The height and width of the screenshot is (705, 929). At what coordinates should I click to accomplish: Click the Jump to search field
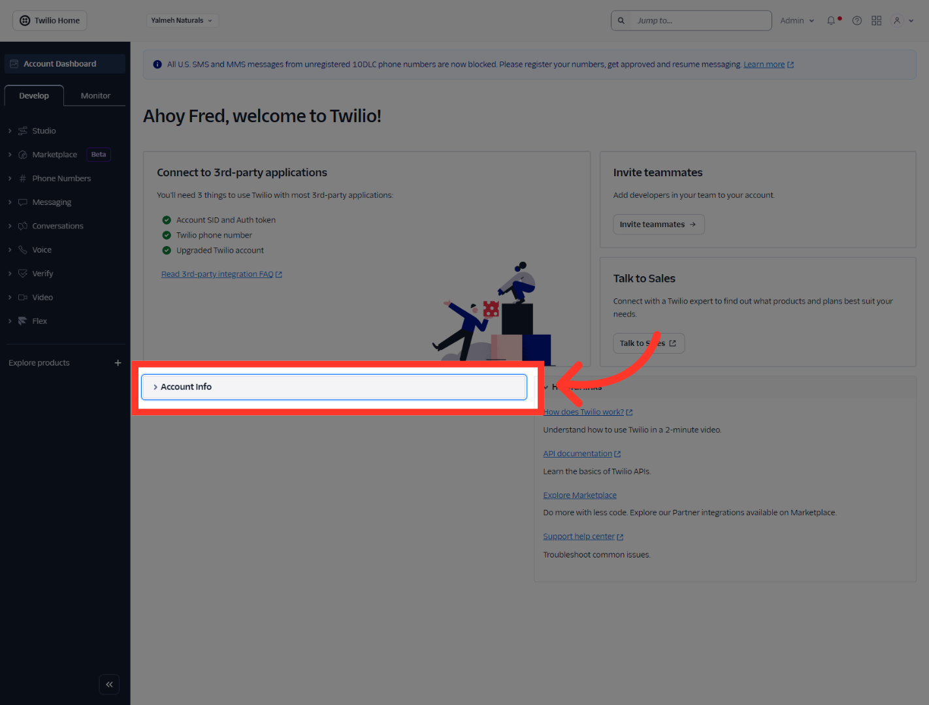point(691,21)
